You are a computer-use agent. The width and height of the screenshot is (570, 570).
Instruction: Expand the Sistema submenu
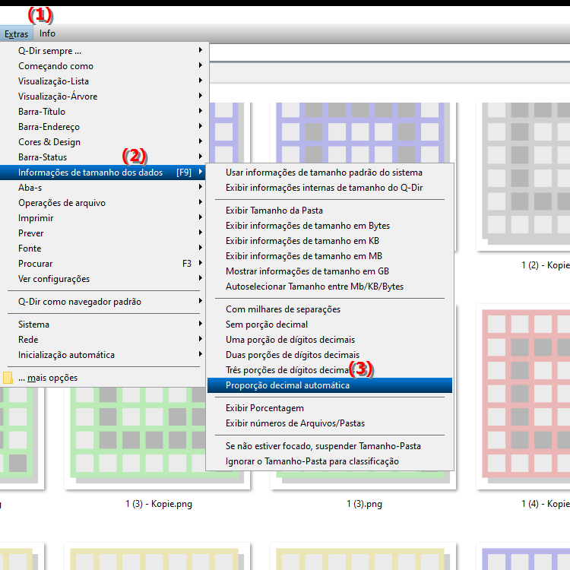(x=33, y=325)
